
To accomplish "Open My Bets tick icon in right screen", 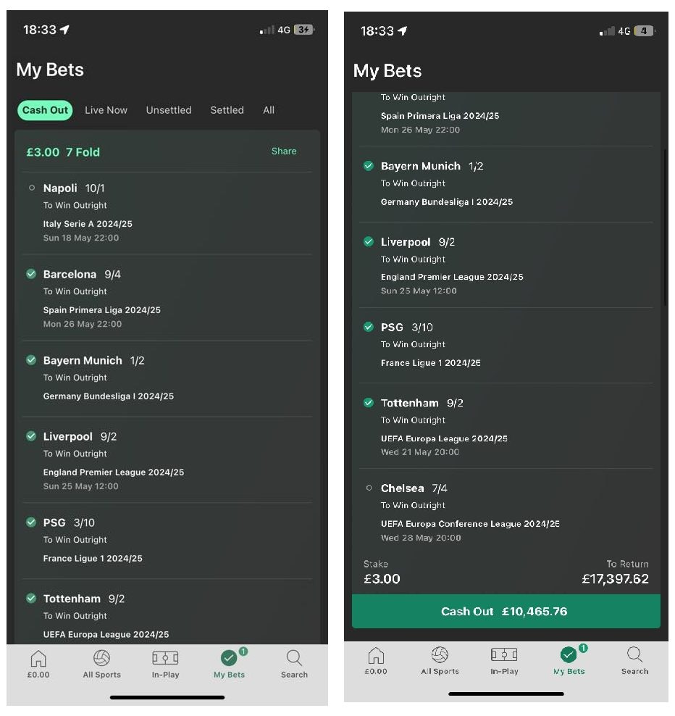I will 569,655.
